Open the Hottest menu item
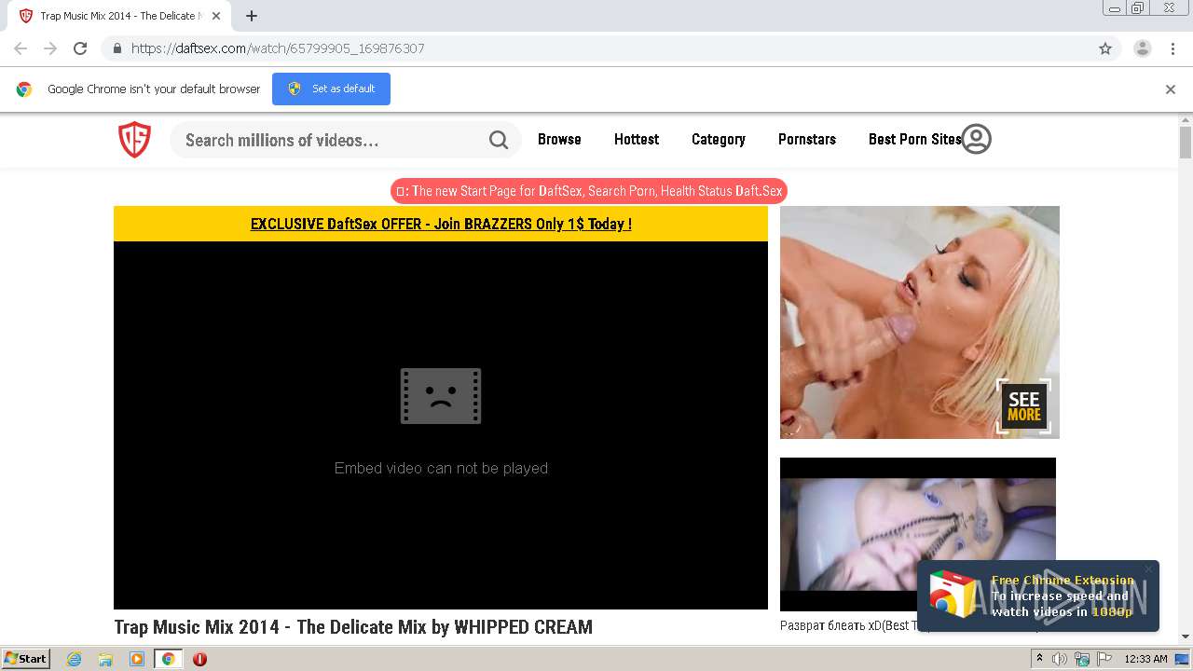The image size is (1193, 671). (x=637, y=139)
